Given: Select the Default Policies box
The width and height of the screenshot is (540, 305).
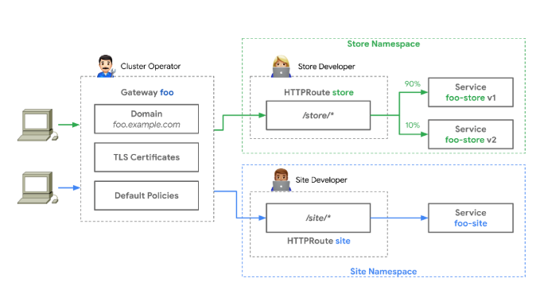Looking at the screenshot, I should (x=146, y=195).
